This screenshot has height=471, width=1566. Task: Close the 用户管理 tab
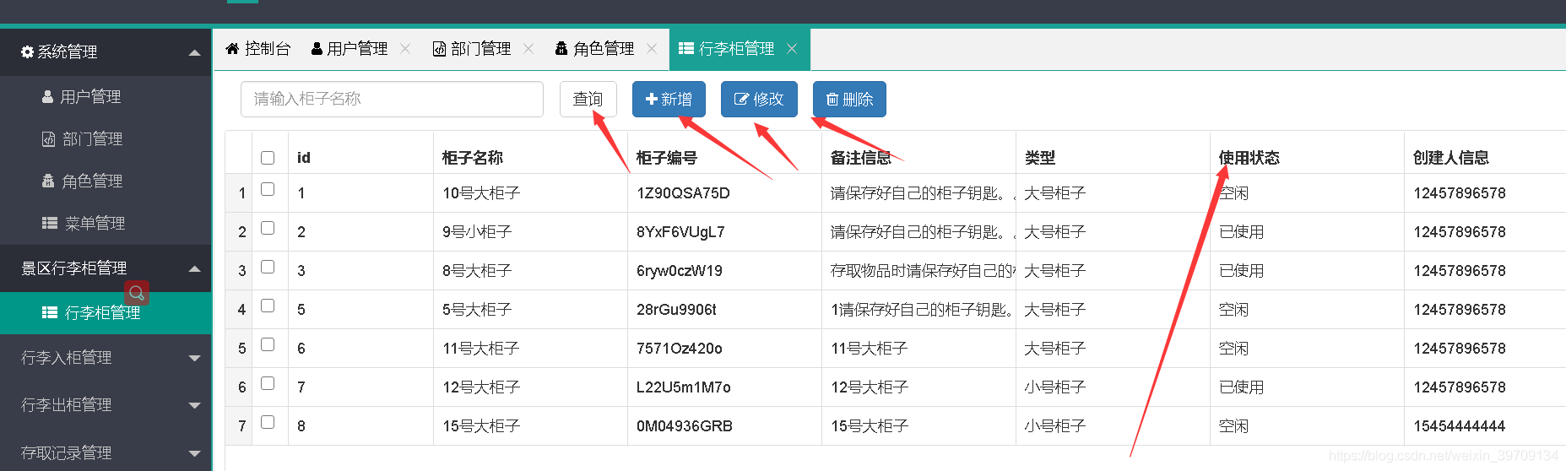pyautogui.click(x=405, y=49)
